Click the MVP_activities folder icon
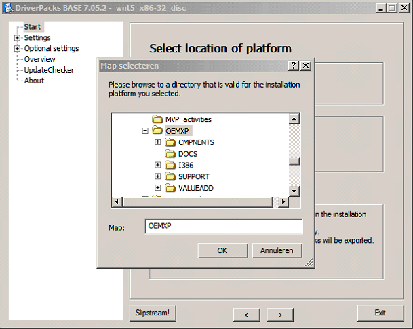The height and width of the screenshot is (329, 413). pyautogui.click(x=157, y=119)
